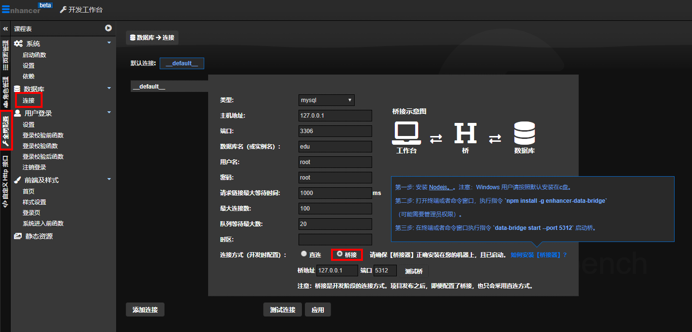Image resolution: width=692 pixels, height=332 pixels.
Task: Open the 类型 mysql dropdown
Action: 327,100
